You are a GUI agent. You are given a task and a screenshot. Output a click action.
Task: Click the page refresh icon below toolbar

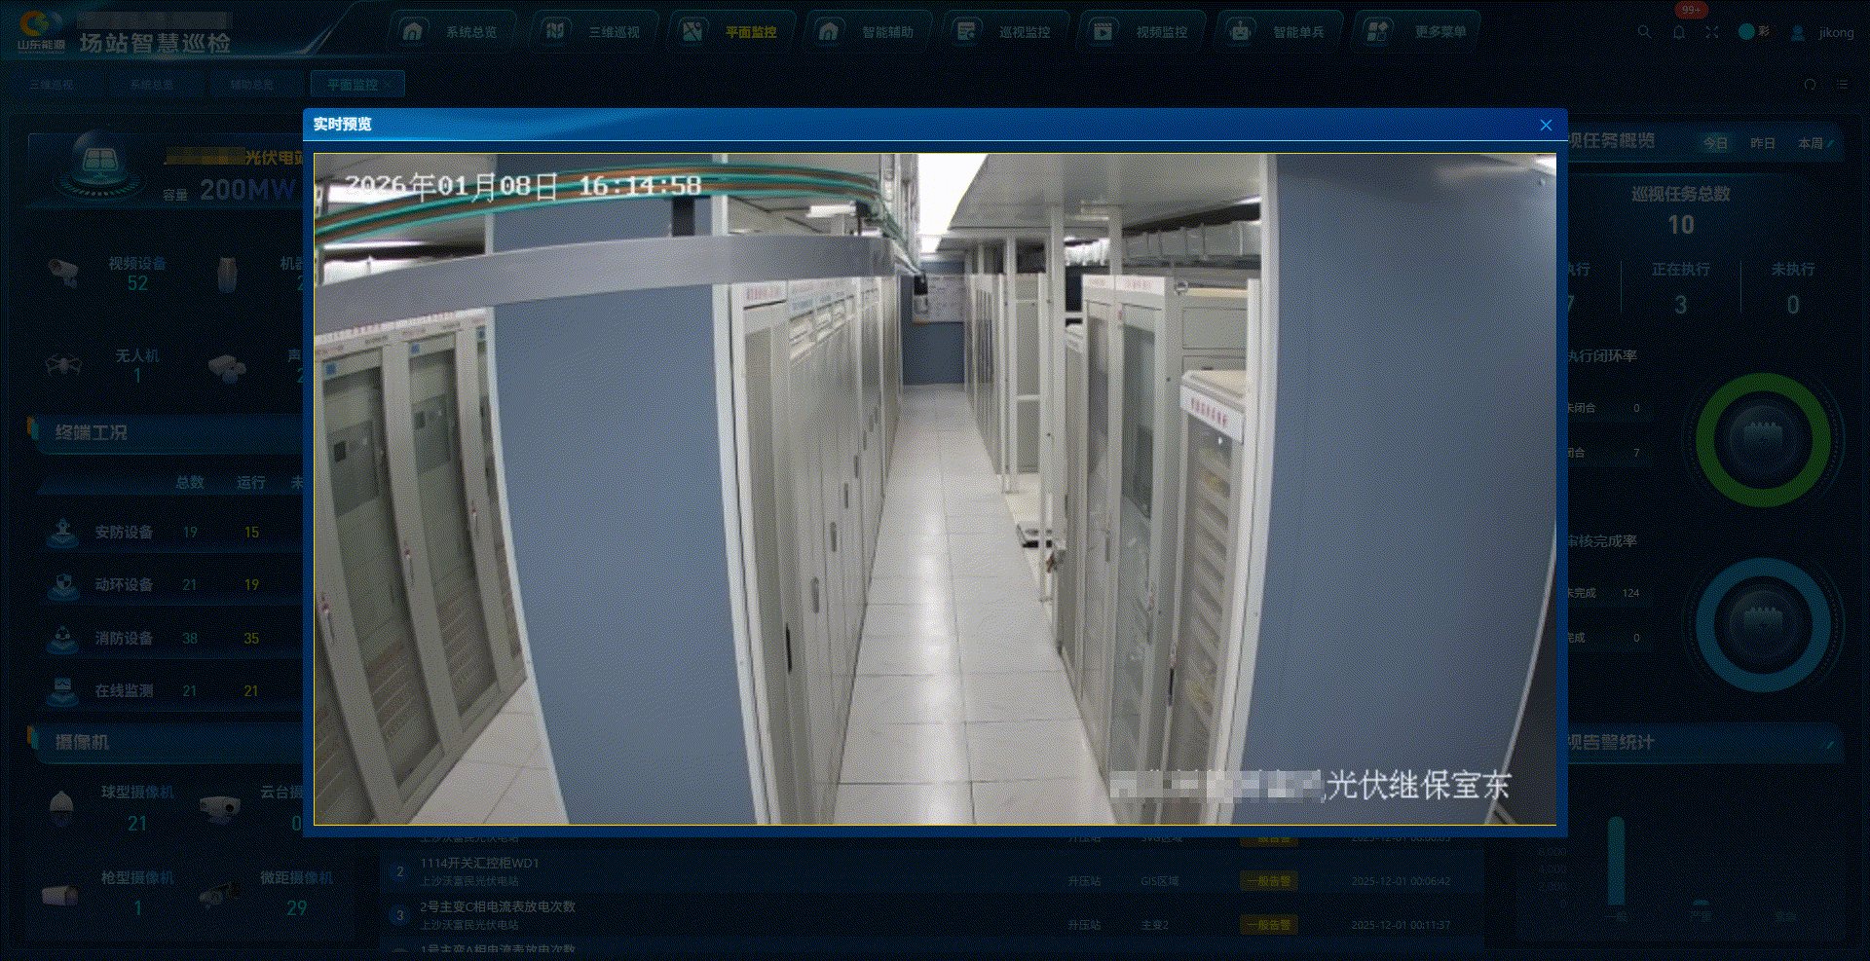pos(1811,85)
